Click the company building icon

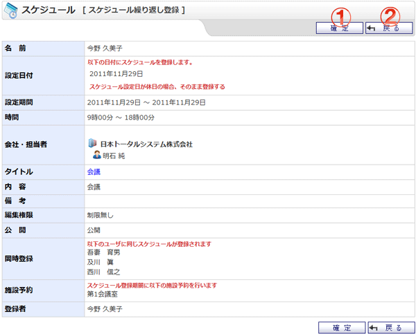(x=94, y=144)
